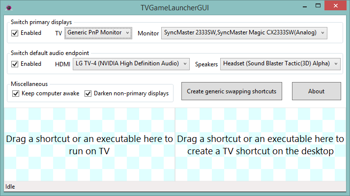This screenshot has height=196, width=350.
Task: Click the TVGameLauncherGUI window title text
Action: click(x=175, y=8)
